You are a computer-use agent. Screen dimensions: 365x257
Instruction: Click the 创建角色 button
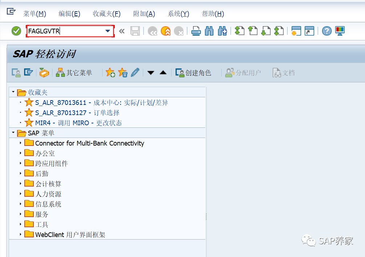pos(193,73)
